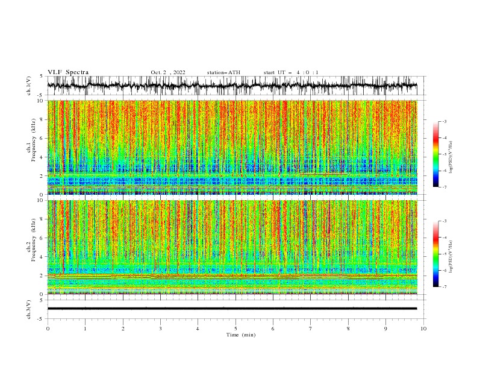Screen dimensions: 477x369
Task: Click the ch.2 color bar log(PSD) label
Action: pos(451,256)
